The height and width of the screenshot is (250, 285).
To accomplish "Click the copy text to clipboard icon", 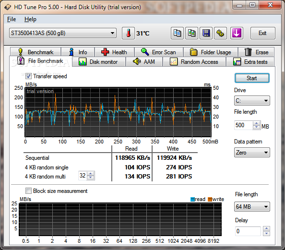I will 177,33.
